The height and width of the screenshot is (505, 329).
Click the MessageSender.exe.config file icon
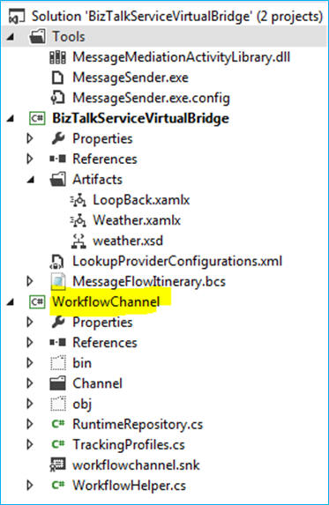tap(57, 98)
